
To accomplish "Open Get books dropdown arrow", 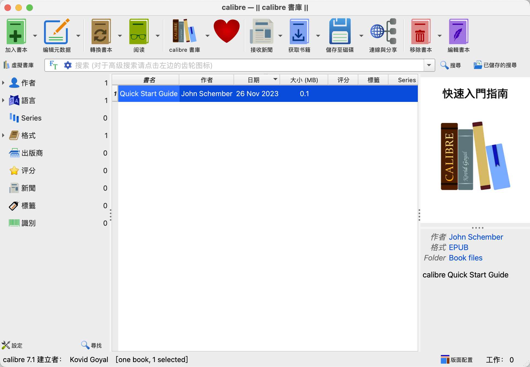I will 318,36.
